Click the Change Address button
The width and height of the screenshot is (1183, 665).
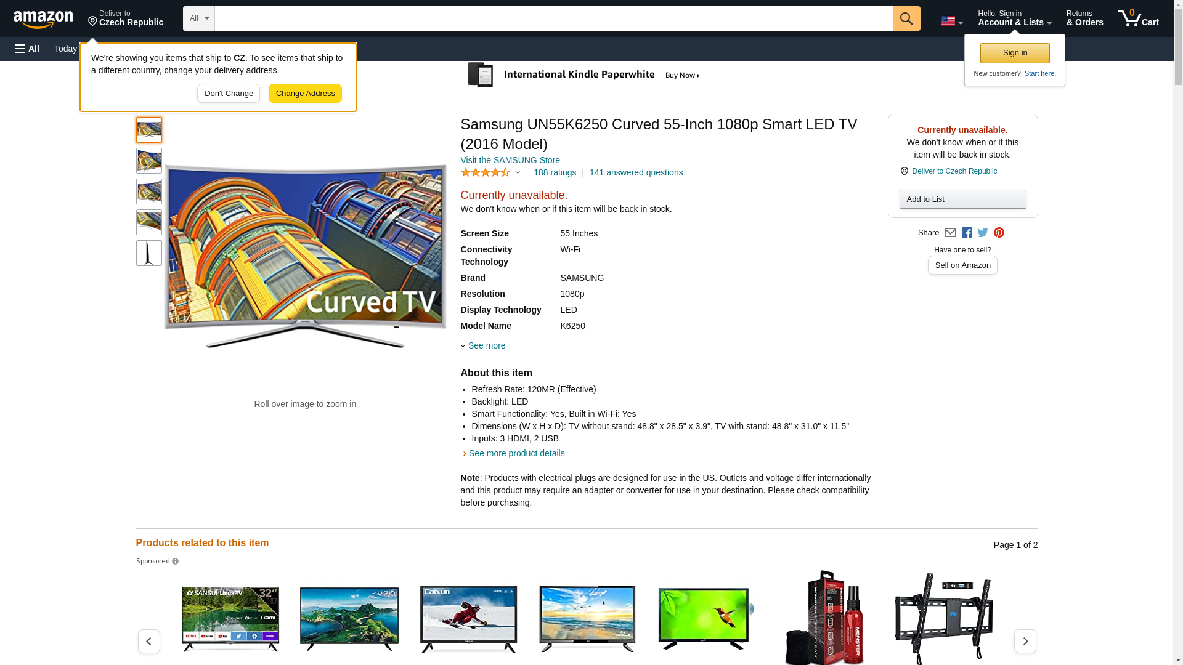[x=305, y=94]
